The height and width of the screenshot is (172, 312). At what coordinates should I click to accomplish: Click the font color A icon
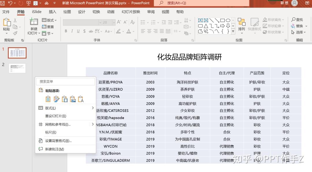click(x=129, y=31)
